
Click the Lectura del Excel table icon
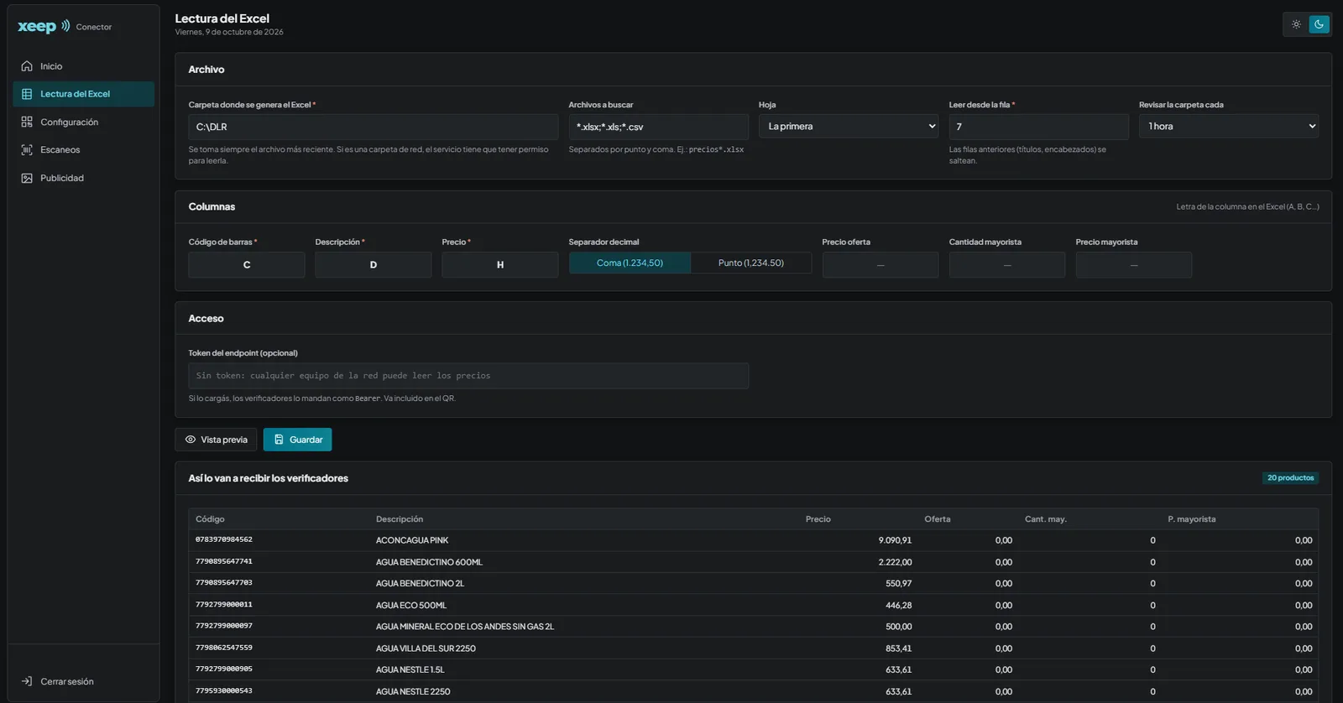pos(27,94)
